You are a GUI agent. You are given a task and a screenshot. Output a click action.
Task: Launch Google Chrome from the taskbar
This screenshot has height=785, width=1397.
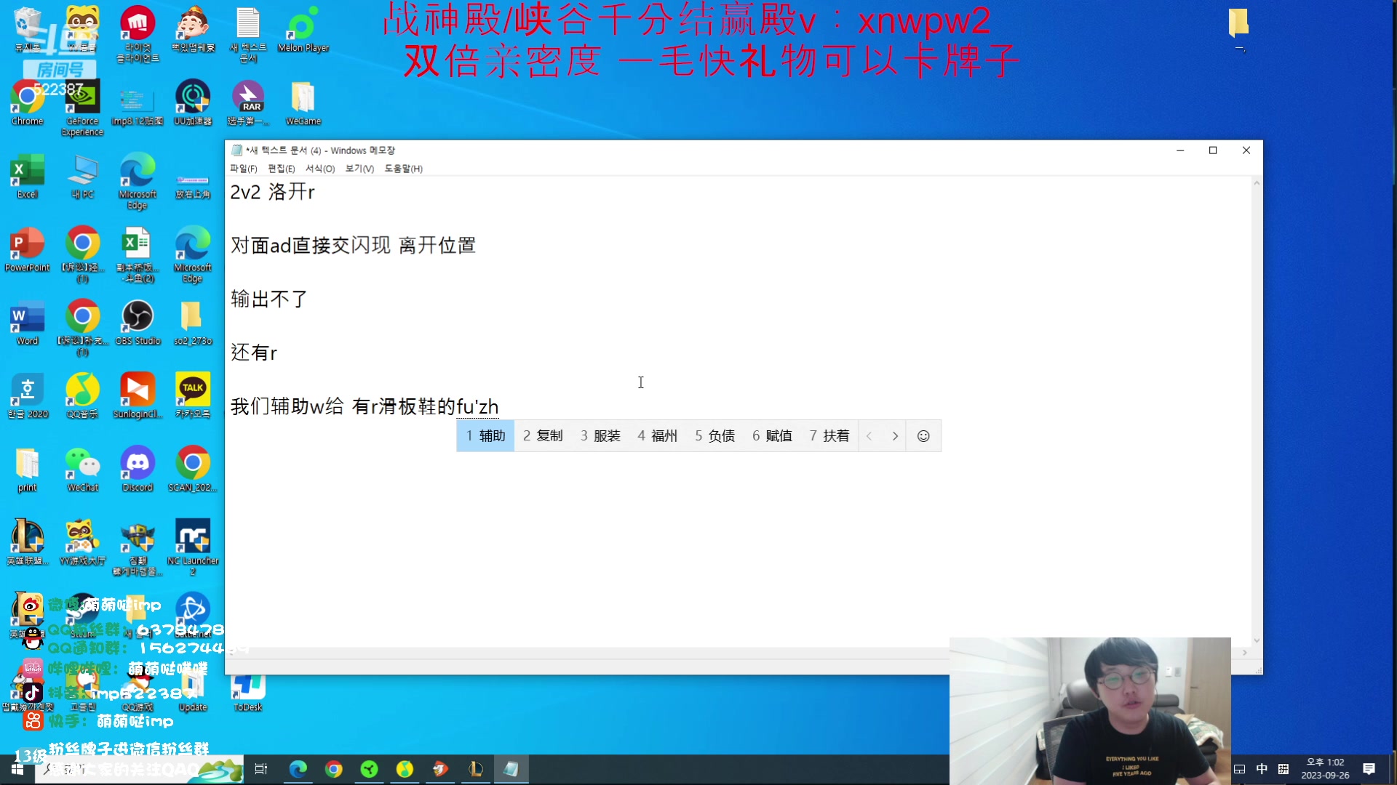click(333, 769)
